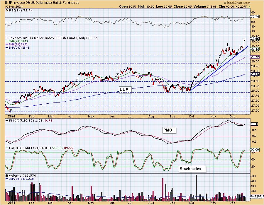Screen dimensions: 264x205
Task: Click the PMO annotation box
Action: (169, 130)
